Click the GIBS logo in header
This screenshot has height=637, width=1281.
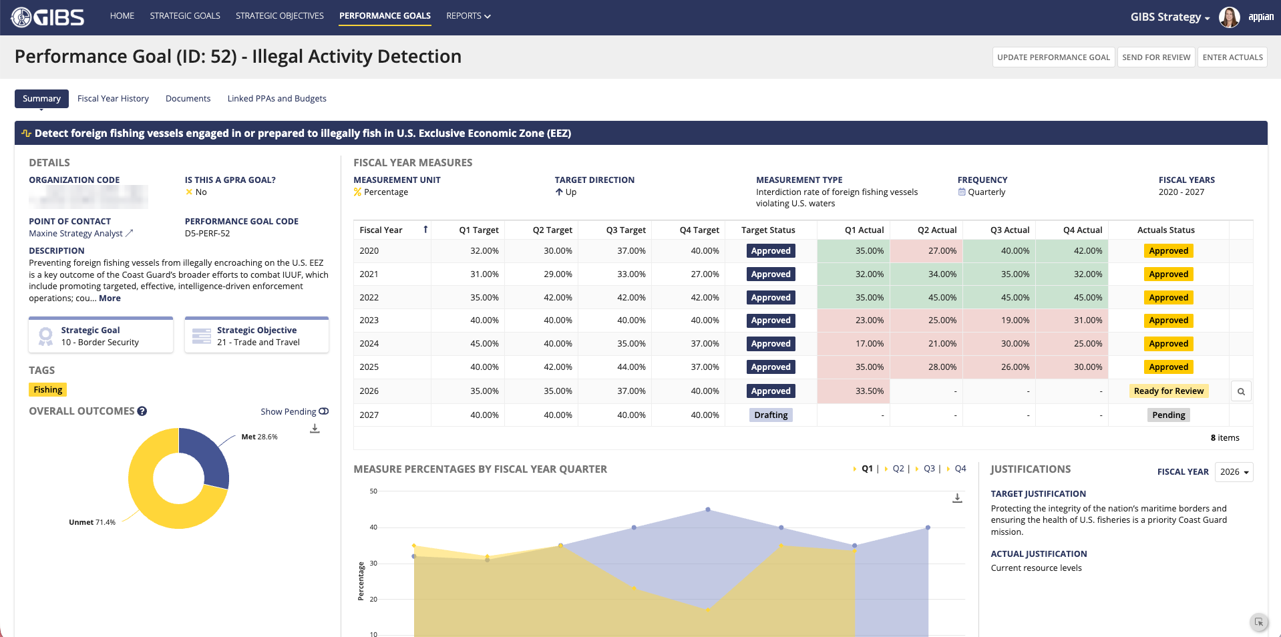click(47, 17)
